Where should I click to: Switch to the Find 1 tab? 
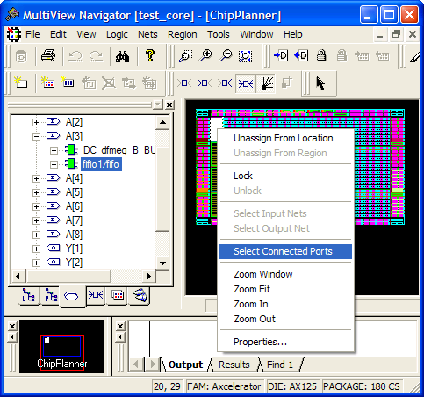pos(280,365)
